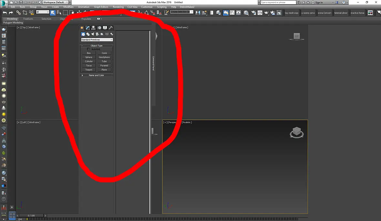The height and width of the screenshot is (221, 381).
Task: Create a GeoSphere primitive
Action: pyautogui.click(x=104, y=57)
